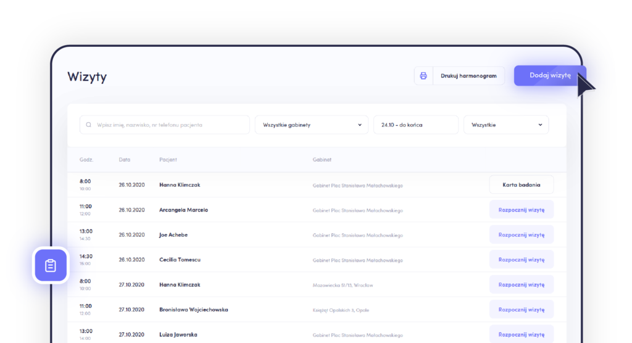The height and width of the screenshot is (343, 632).
Task: Open the Wszystkie gabinety dropdown
Action: pyautogui.click(x=312, y=125)
